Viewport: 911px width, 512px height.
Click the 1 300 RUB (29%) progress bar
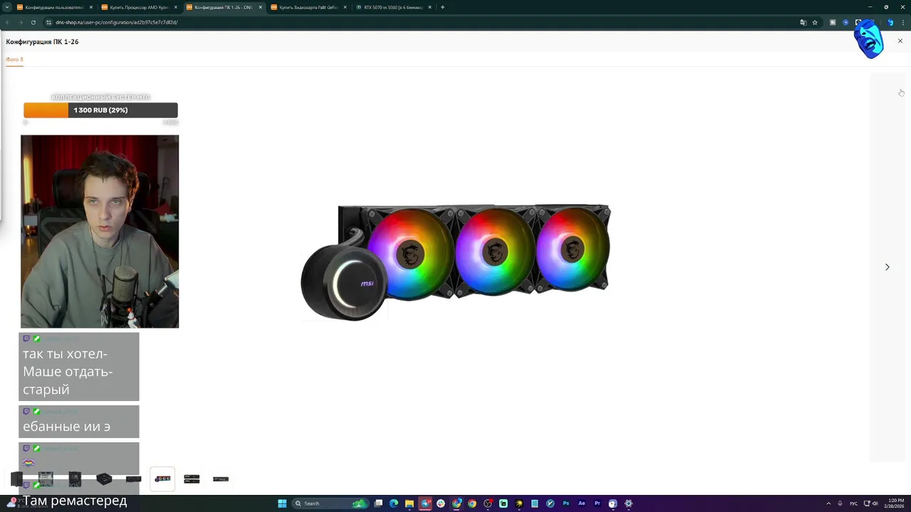tap(100, 110)
